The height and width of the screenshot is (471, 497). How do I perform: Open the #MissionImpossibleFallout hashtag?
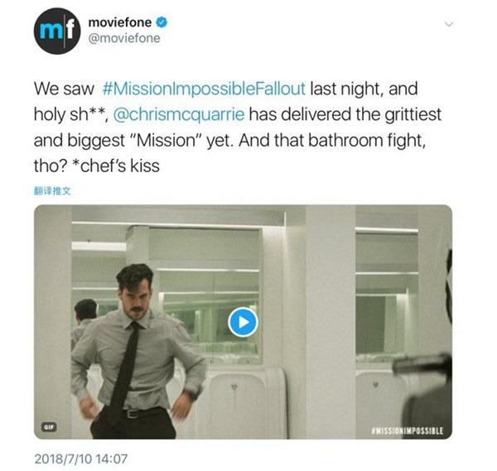tap(204, 89)
